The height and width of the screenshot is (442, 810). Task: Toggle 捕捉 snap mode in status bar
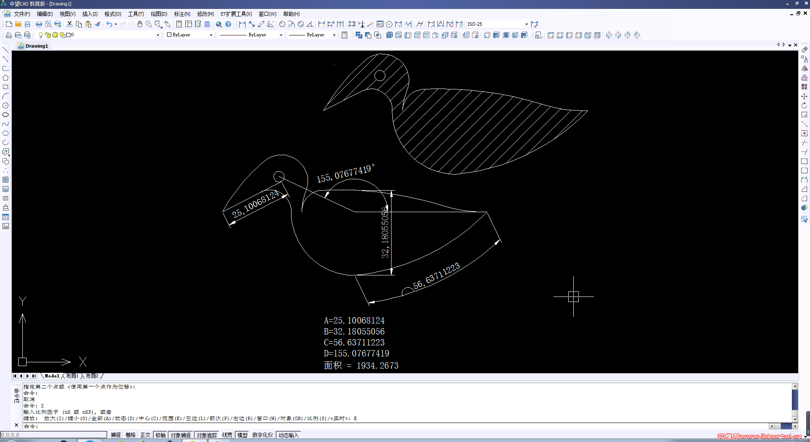point(116,435)
